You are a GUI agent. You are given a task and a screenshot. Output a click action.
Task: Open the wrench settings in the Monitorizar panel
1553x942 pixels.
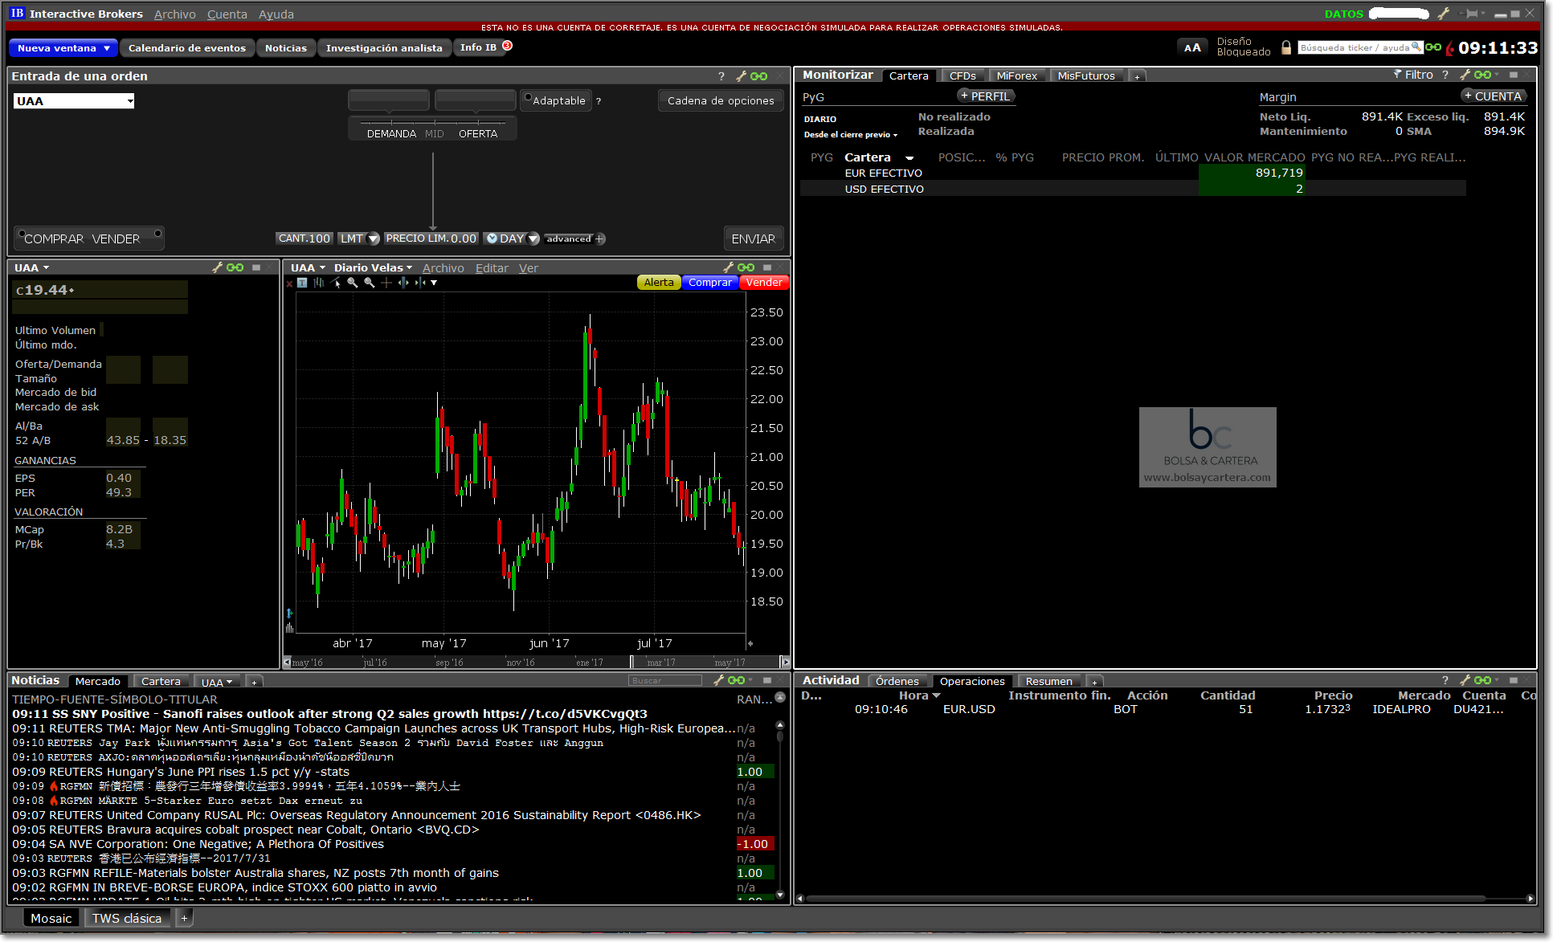[x=1465, y=75]
